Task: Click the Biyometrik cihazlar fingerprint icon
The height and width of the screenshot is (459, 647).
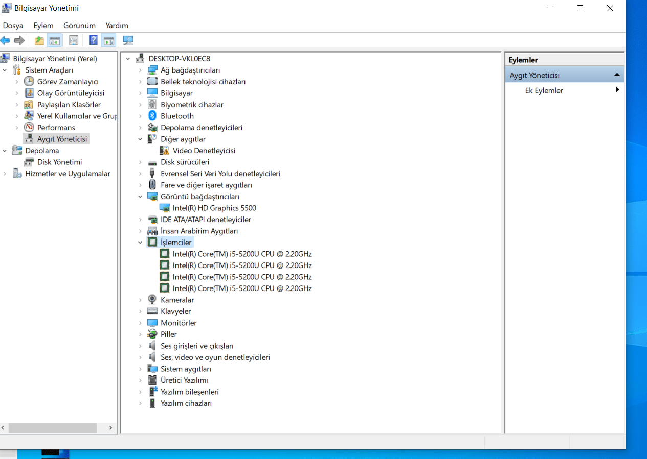Action: (152, 105)
